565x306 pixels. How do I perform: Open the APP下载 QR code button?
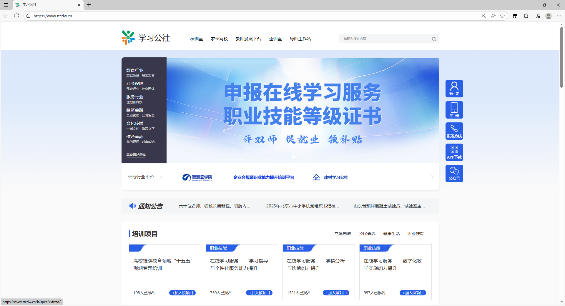click(454, 152)
